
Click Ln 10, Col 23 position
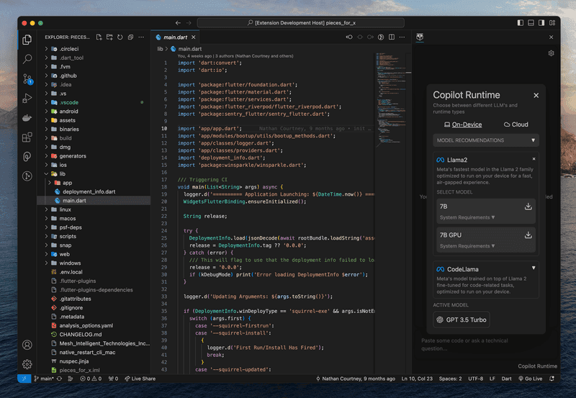(x=417, y=379)
